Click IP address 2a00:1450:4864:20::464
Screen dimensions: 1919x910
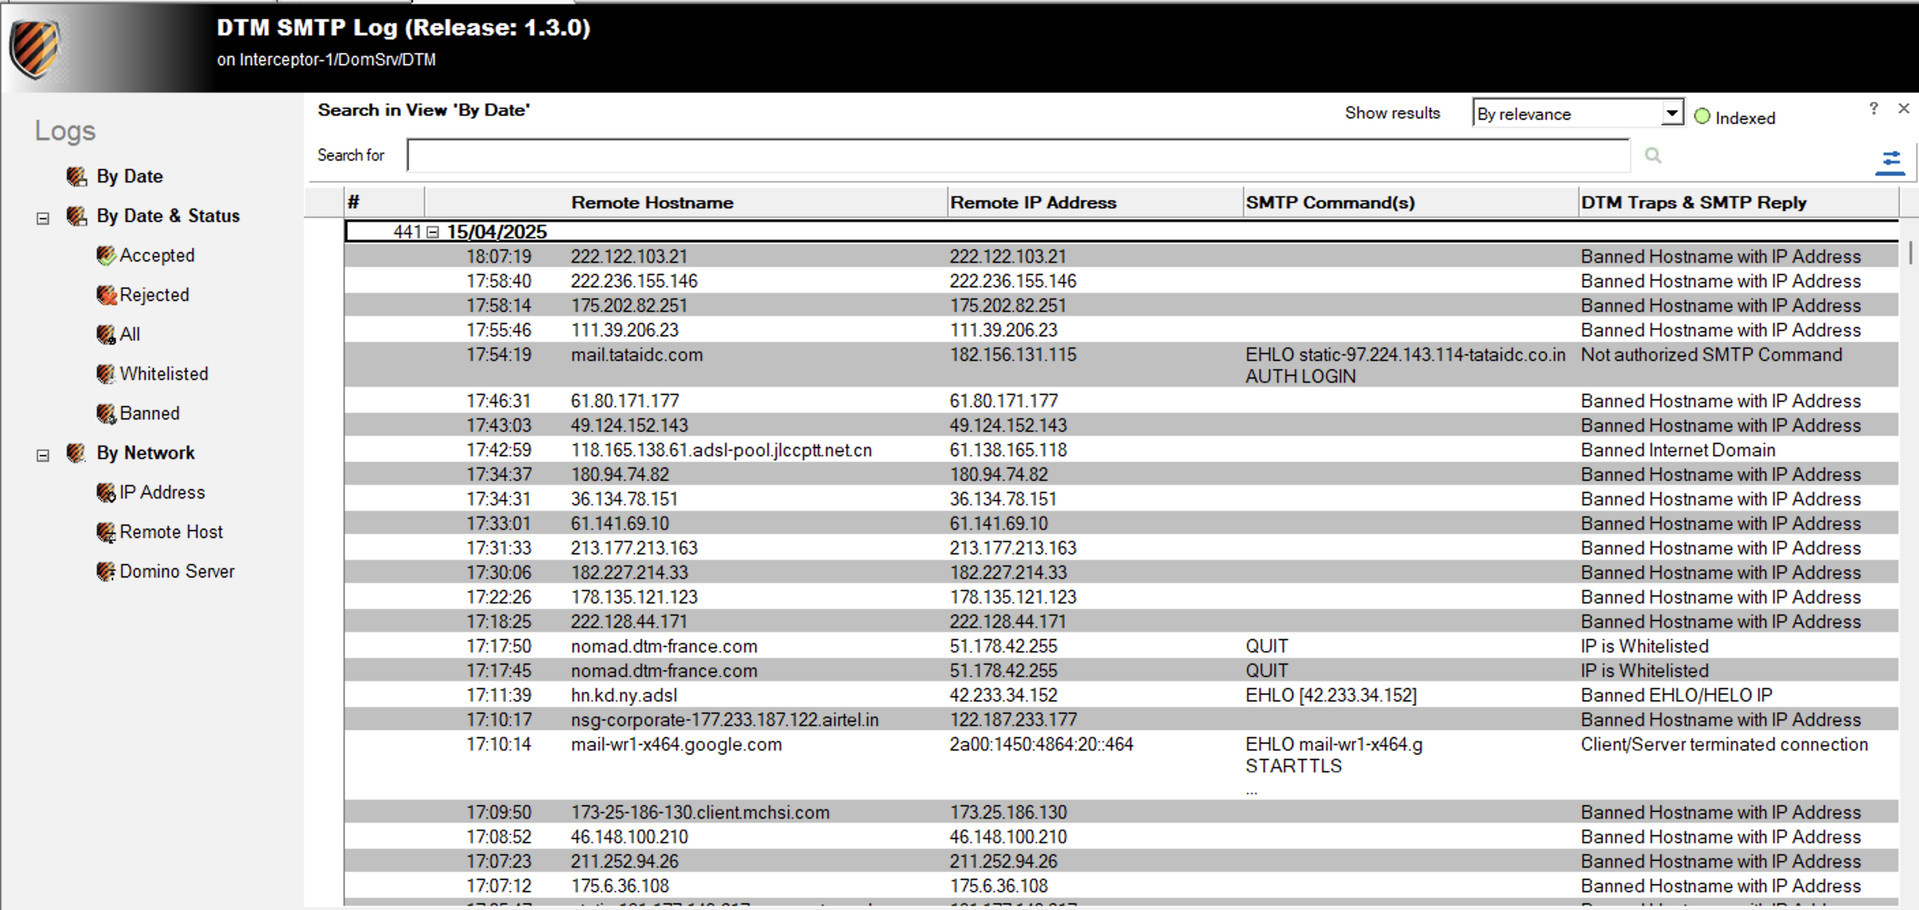coord(1041,744)
